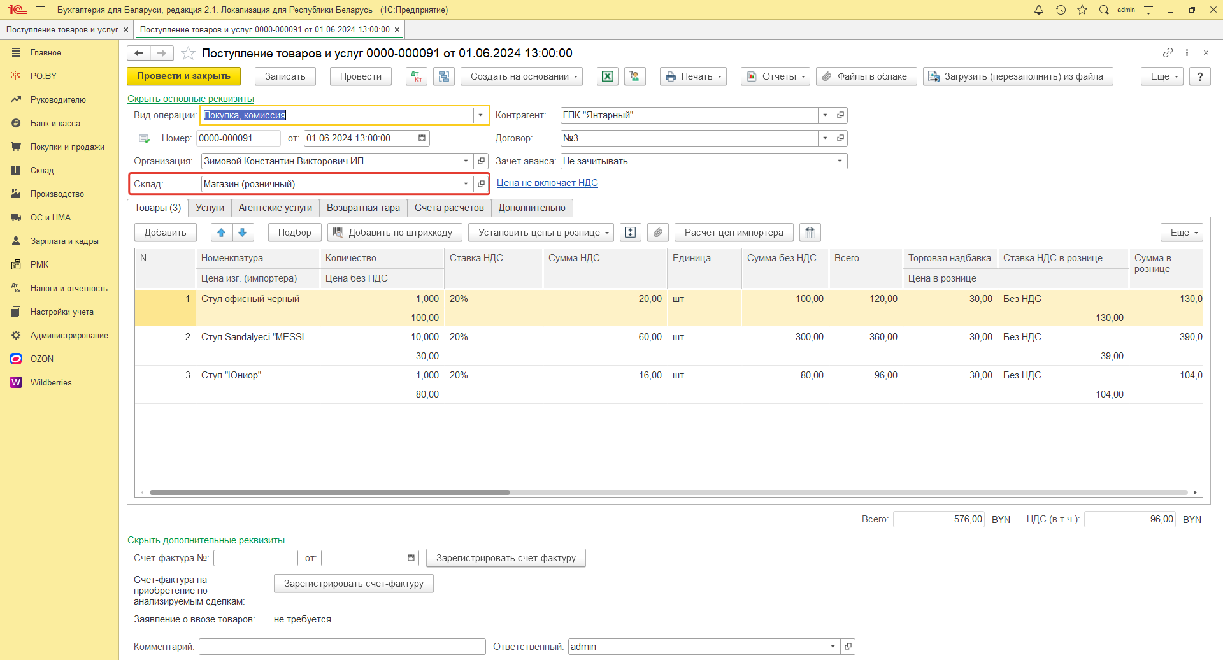The width and height of the screenshot is (1223, 660).
Task: Expand Ответственный dropdown arrow
Action: [x=833, y=647]
